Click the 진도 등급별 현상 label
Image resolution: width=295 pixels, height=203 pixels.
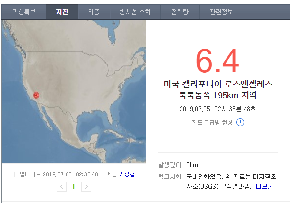[212, 122]
